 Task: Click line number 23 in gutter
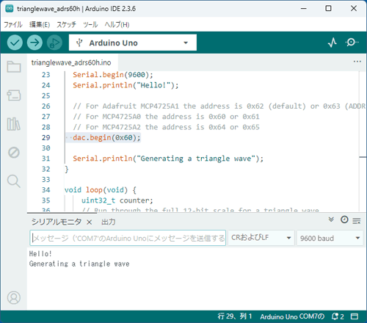point(46,75)
